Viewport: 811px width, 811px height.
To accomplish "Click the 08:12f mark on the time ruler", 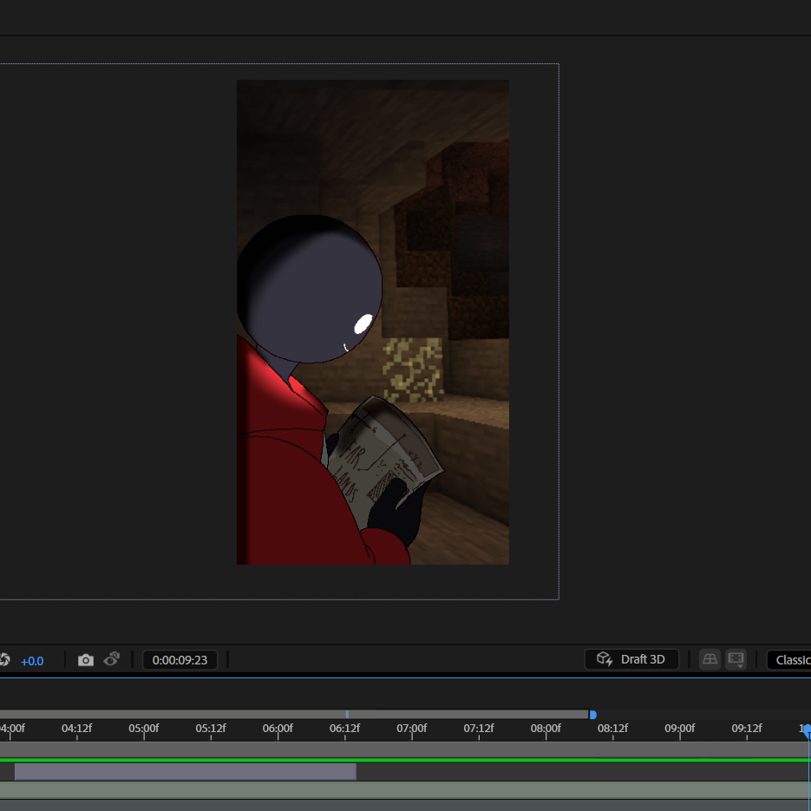I will pos(613,729).
